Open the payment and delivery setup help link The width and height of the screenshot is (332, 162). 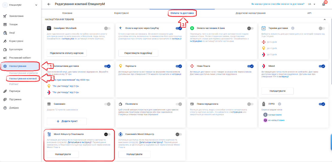coord(278,4)
